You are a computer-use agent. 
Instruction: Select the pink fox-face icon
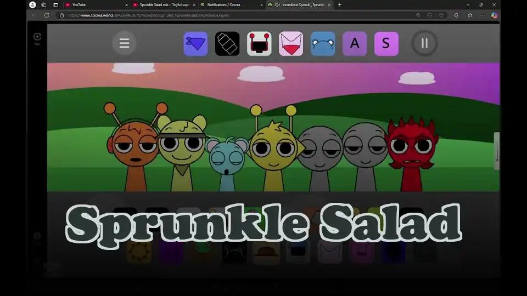pos(291,44)
